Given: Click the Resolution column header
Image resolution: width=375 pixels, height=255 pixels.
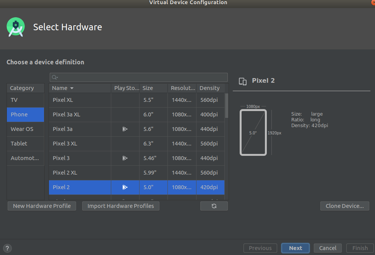Looking at the screenshot, I should pos(182,88).
